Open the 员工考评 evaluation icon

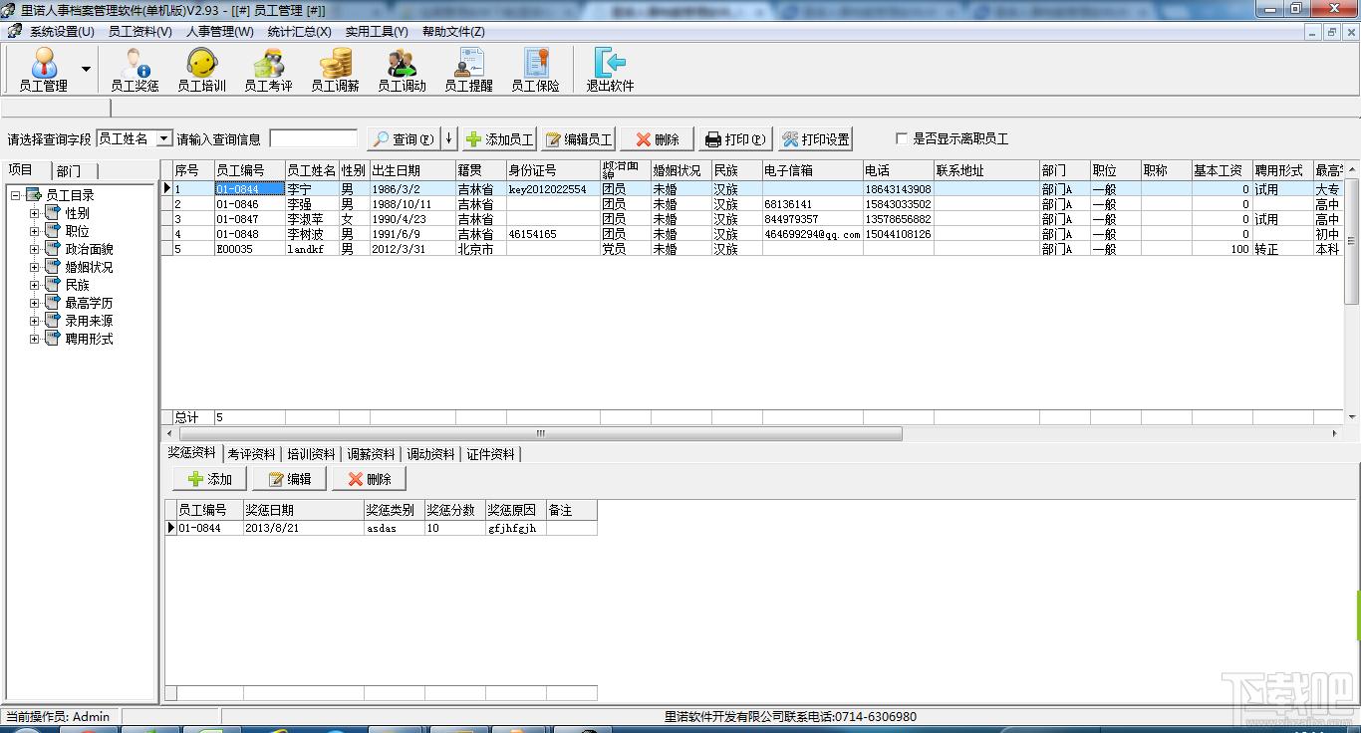[268, 69]
